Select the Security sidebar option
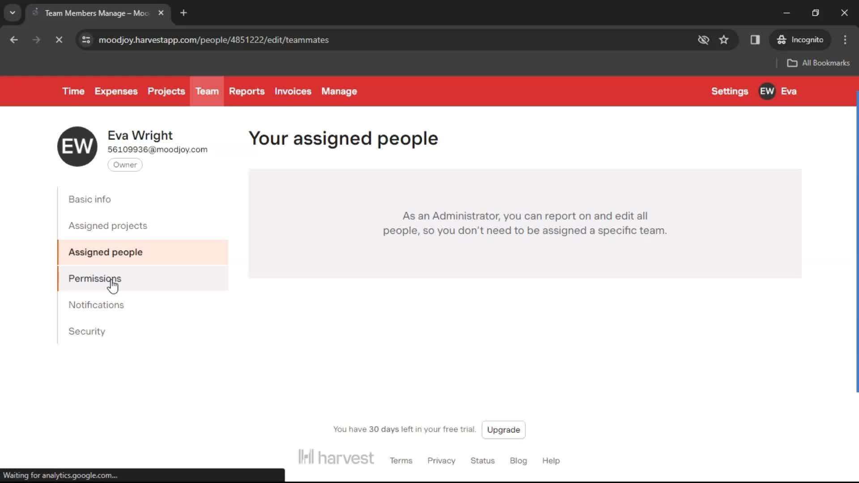 coord(87,331)
